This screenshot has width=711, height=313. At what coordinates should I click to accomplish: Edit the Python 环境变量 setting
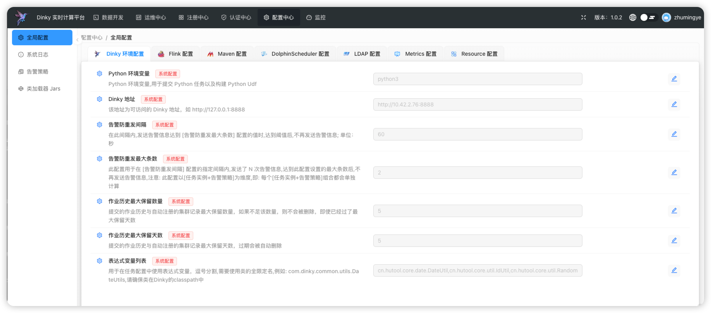point(674,79)
